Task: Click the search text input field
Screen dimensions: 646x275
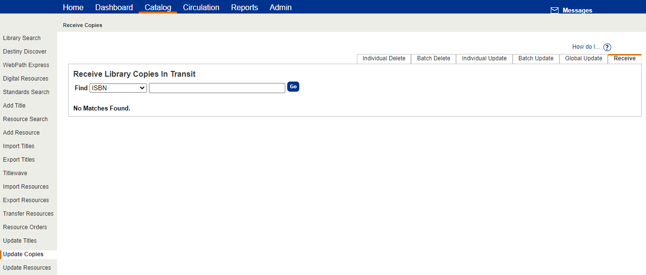Action: [217, 88]
